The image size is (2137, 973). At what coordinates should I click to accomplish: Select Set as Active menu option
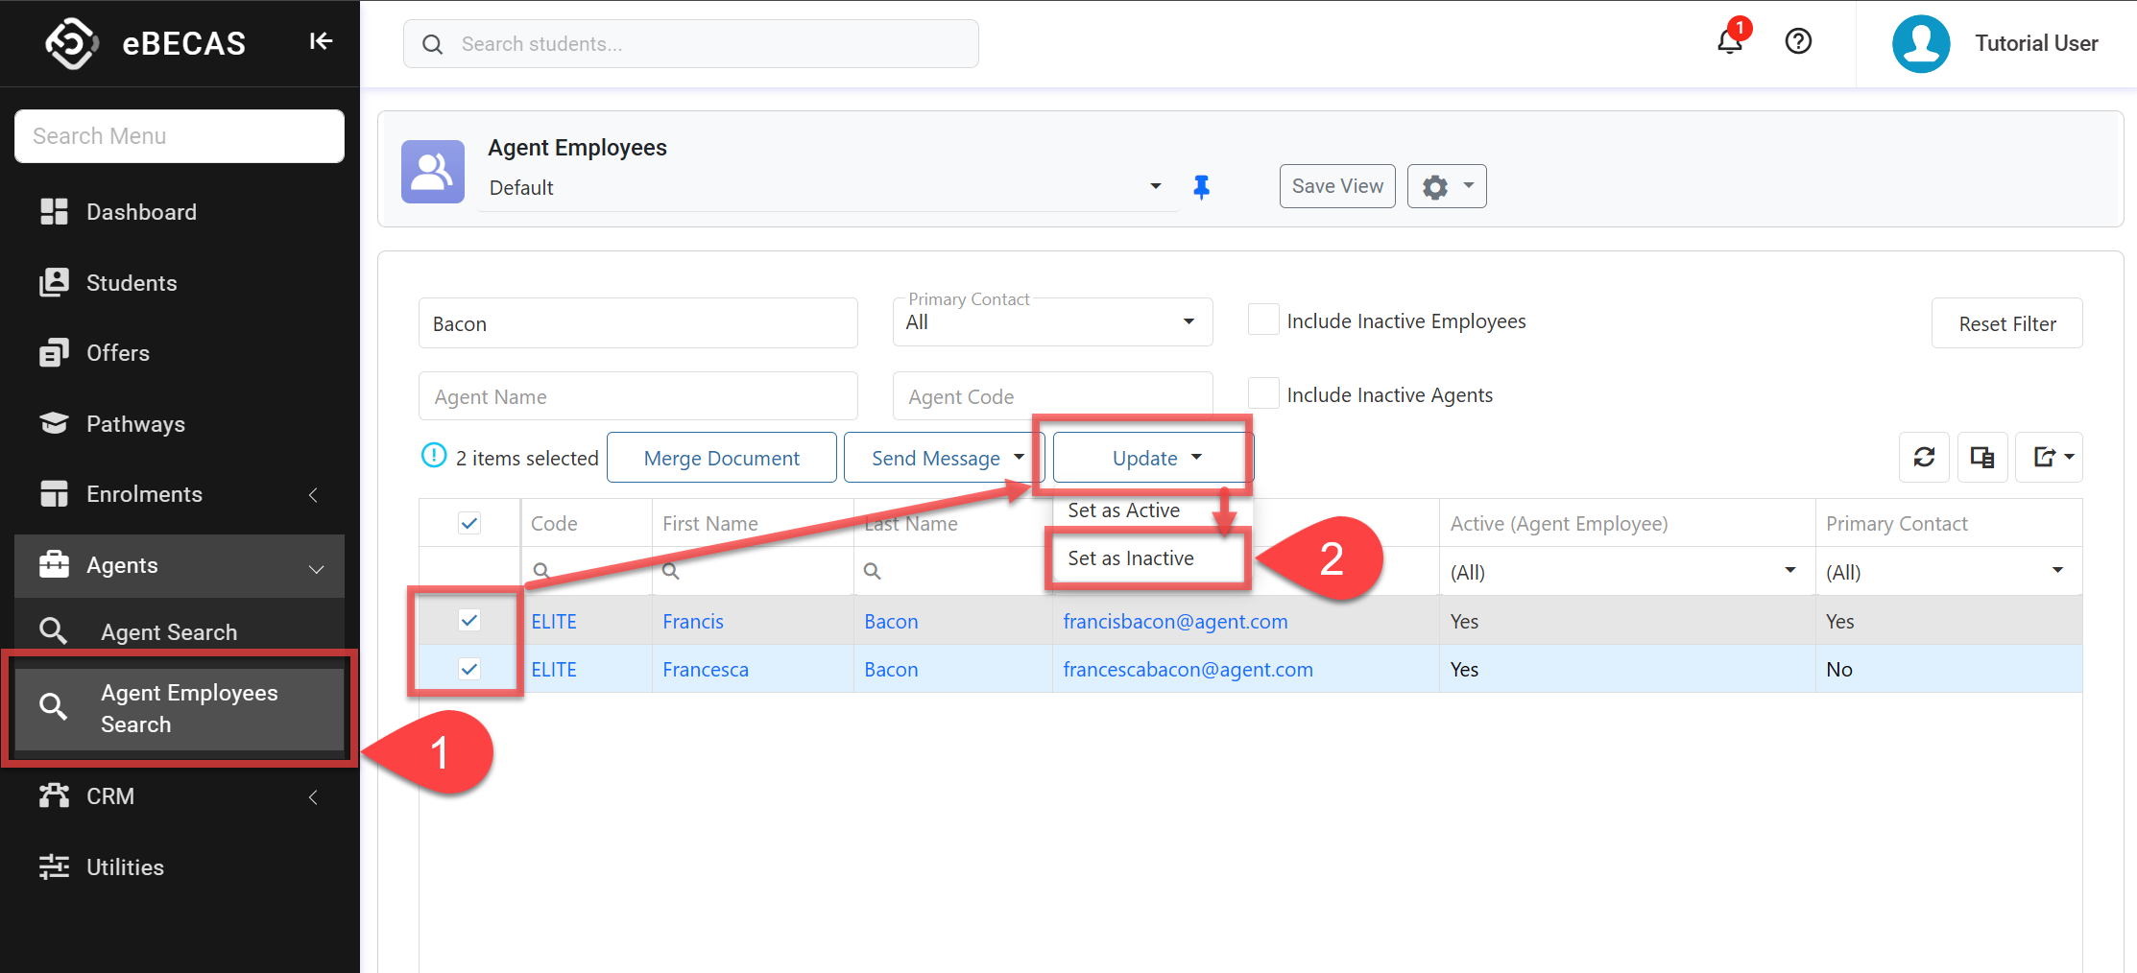[x=1123, y=510]
